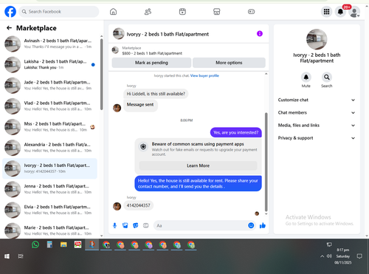This screenshot has width=369, height=274.
Task: Click the 4142044357 message bubble
Action: (x=138, y=205)
